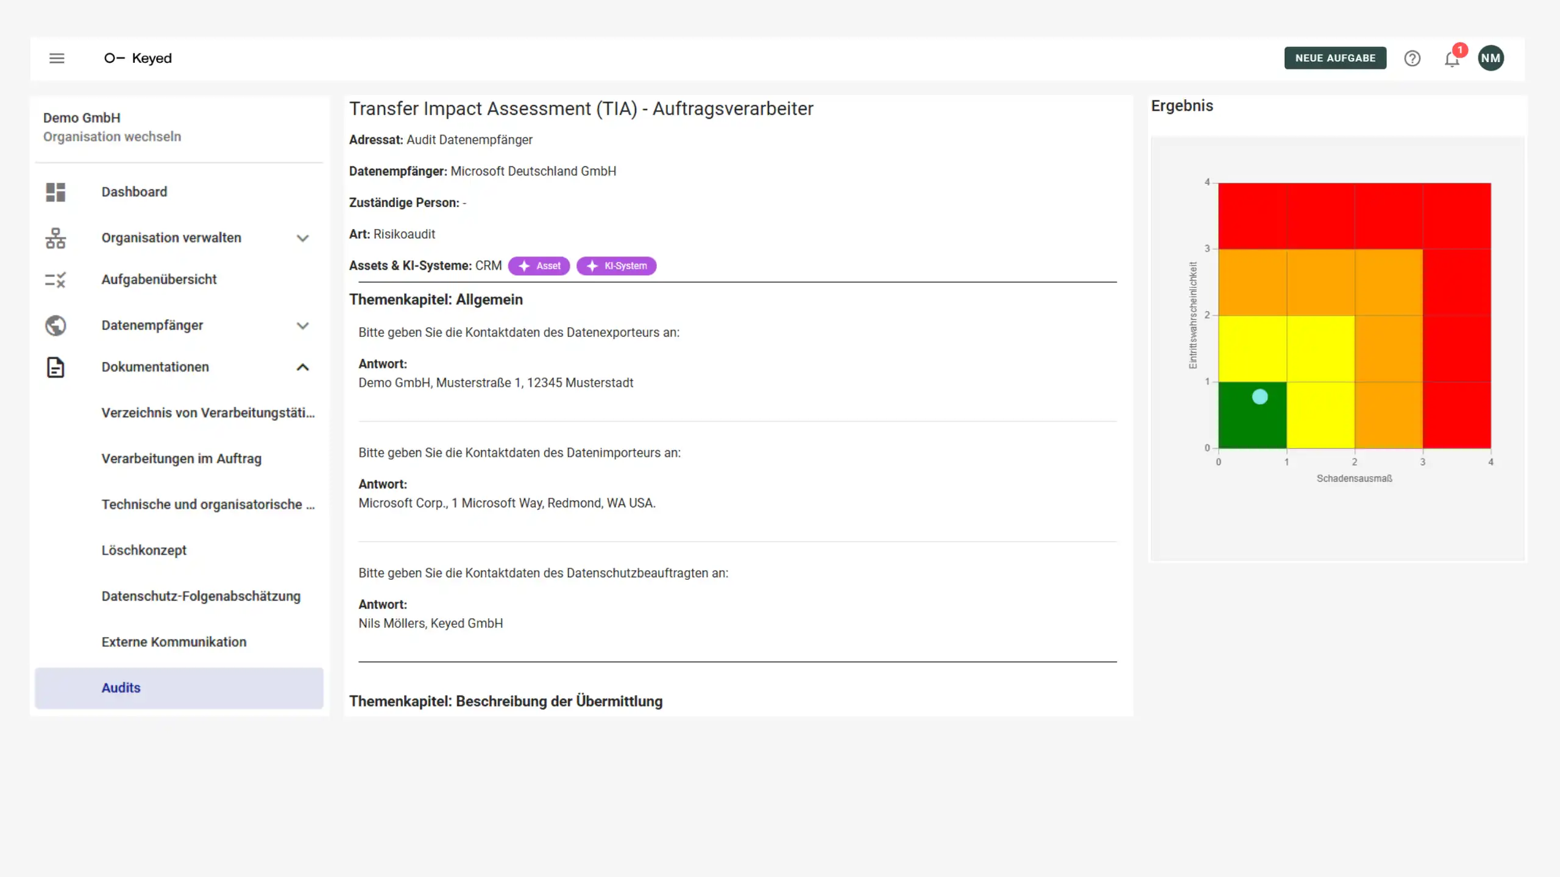Open the help question mark icon
This screenshot has height=877, width=1560.
pyautogui.click(x=1412, y=58)
